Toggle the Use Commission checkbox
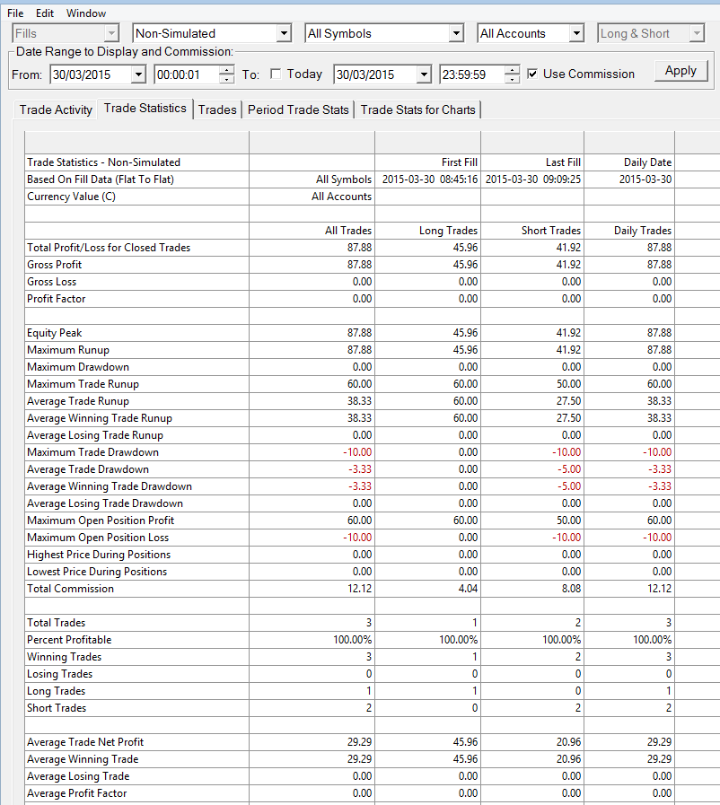 click(x=532, y=74)
